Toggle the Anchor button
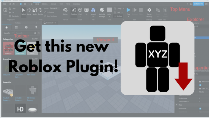The image size is (209, 118). click(118, 16)
